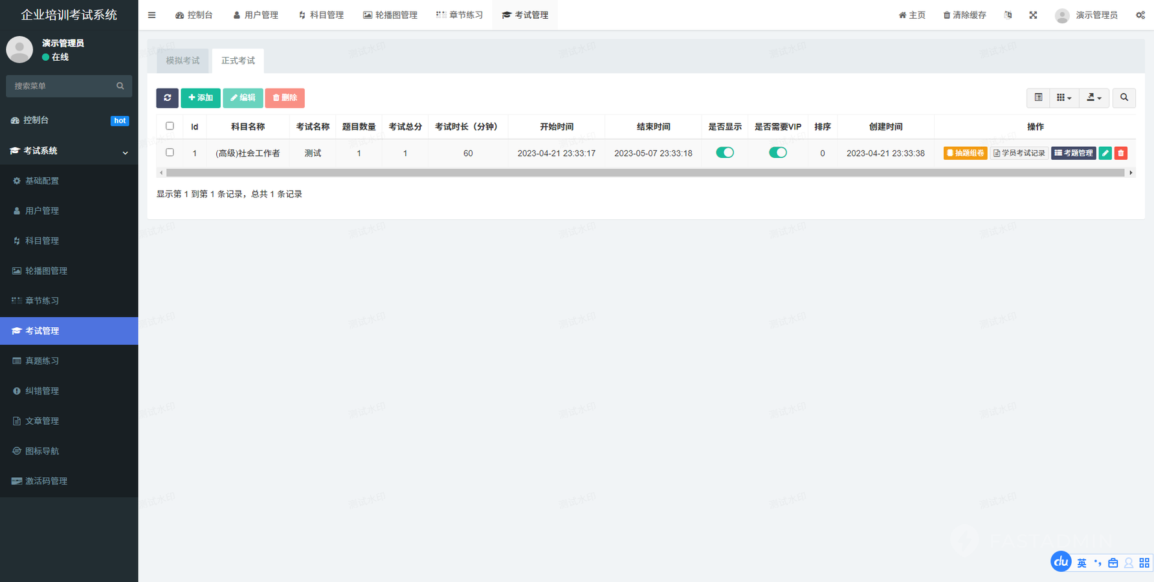Viewport: 1154px width, 582px height.
Task: Toggle the 是否显示 switch for row 1
Action: coord(725,153)
